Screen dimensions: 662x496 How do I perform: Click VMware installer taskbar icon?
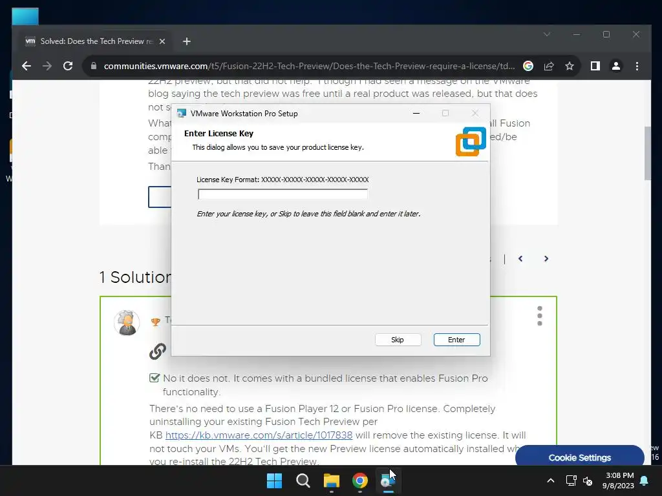point(388,480)
